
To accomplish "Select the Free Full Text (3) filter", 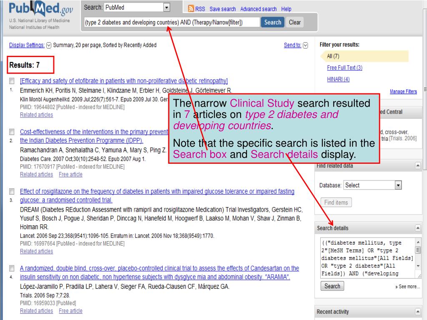I will pyautogui.click(x=344, y=68).
